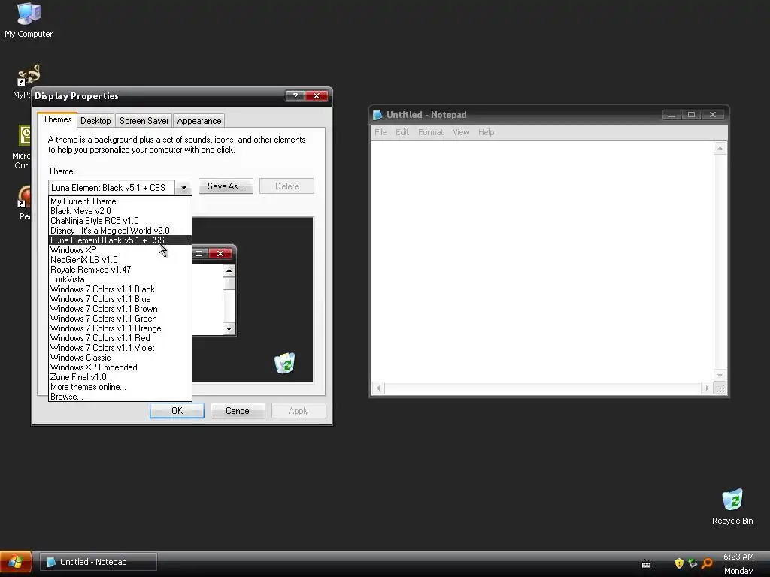Screen dimensions: 770x577
Task: Select My Current Theme option
Action: pos(120,201)
